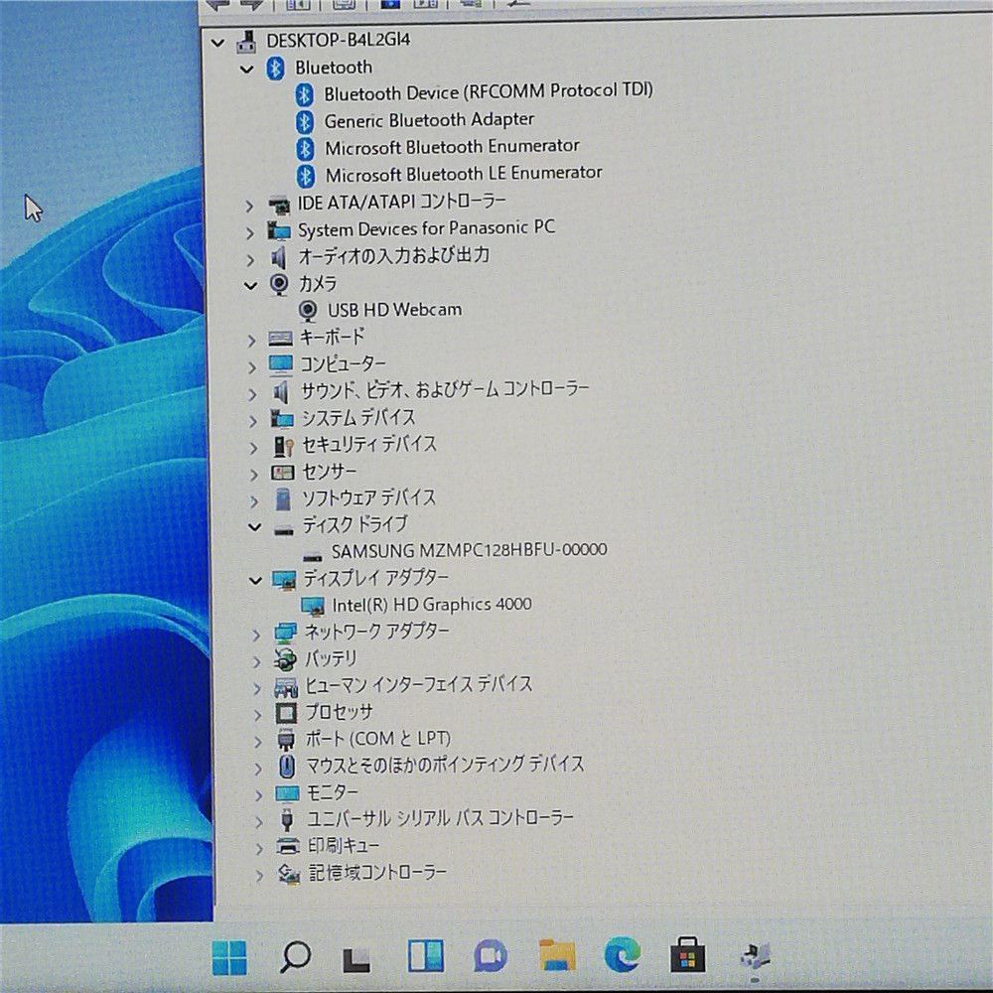Launch Microsoft Edge from the taskbar
The width and height of the screenshot is (993, 993).
click(x=622, y=955)
